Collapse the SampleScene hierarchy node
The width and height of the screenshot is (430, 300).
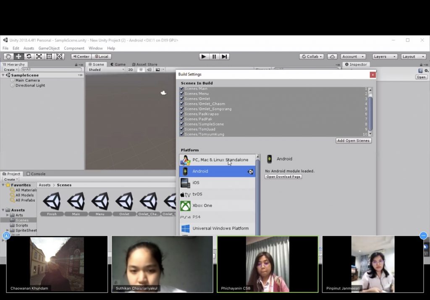[3, 76]
